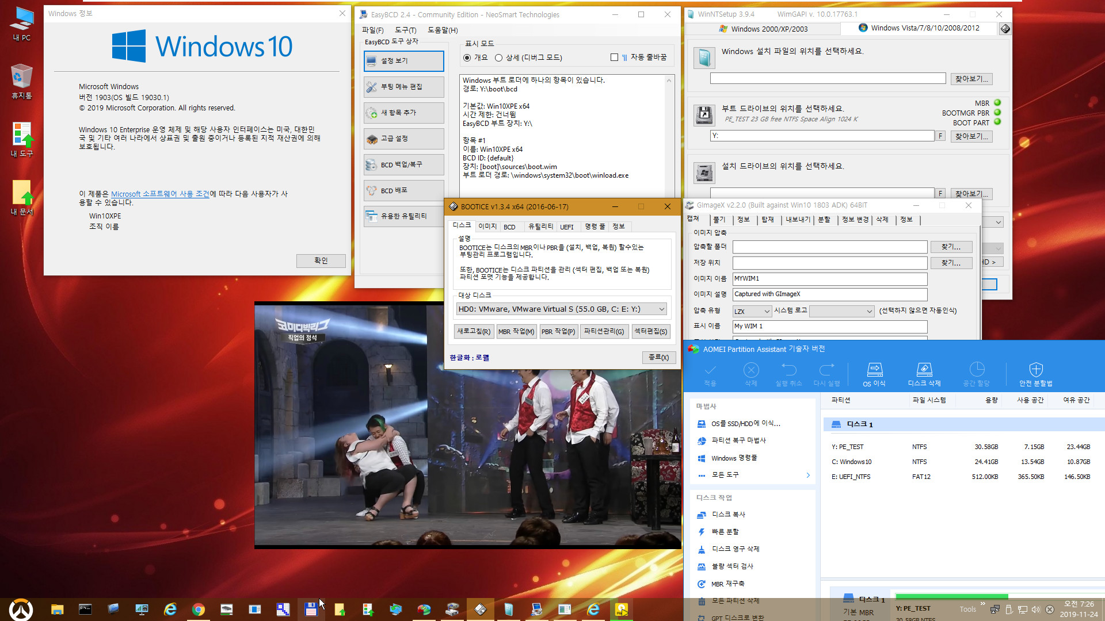Open 시스템 로고 dropdown in GImageX

pos(842,311)
